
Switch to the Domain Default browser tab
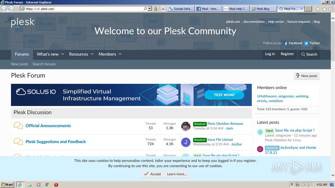coord(181,9)
